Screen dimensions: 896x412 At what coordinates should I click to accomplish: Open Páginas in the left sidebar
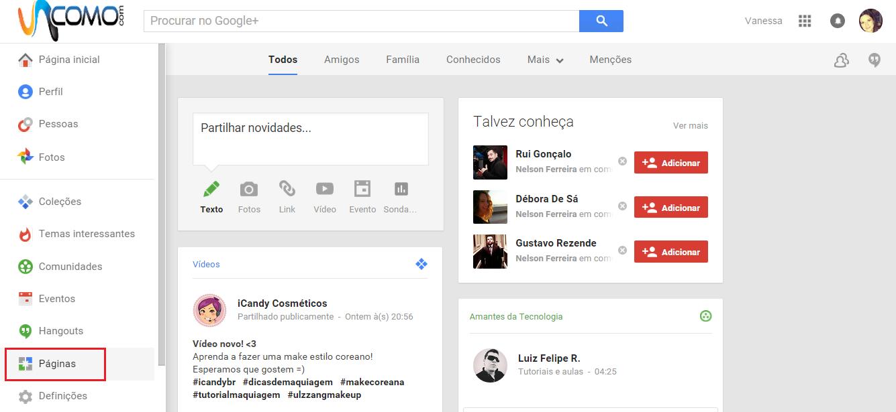coord(57,364)
